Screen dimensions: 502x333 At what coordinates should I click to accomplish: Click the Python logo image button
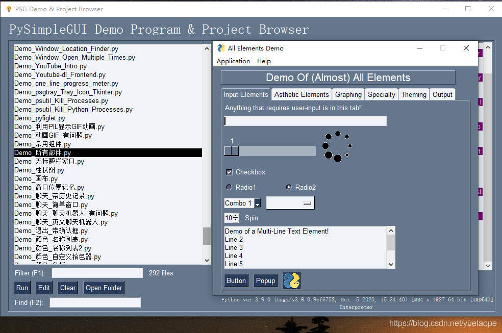(291, 280)
